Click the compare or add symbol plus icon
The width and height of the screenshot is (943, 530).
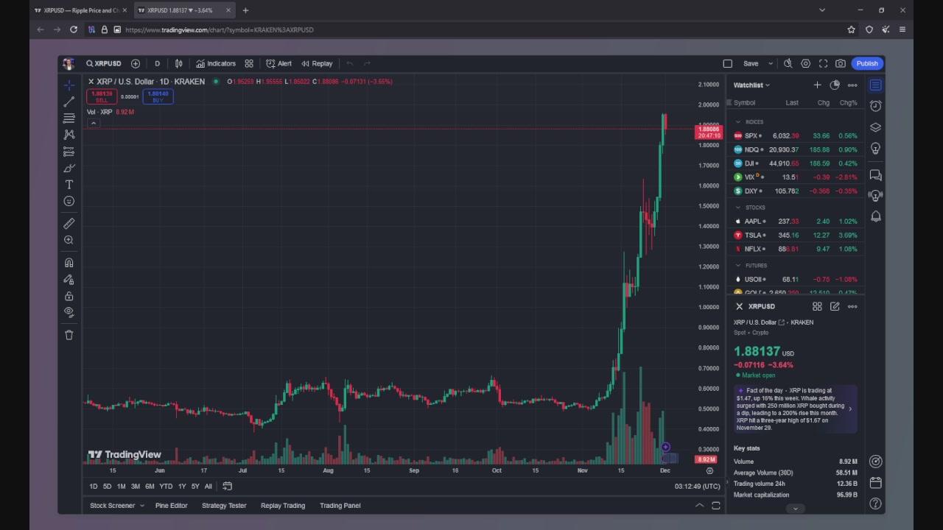[x=136, y=63]
